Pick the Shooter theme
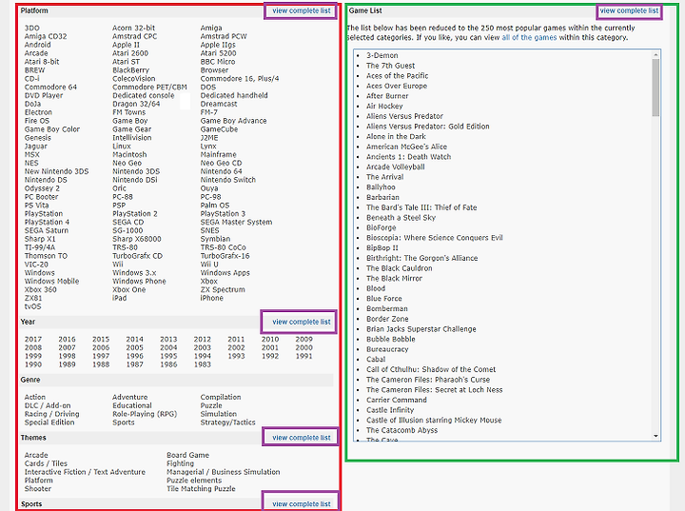Image resolution: width=685 pixels, height=511 pixels. click(37, 489)
